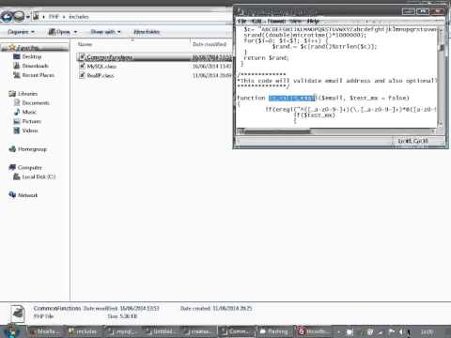Open the Windows Start button
Viewport: 451px width, 338px height.
pos(11,331)
